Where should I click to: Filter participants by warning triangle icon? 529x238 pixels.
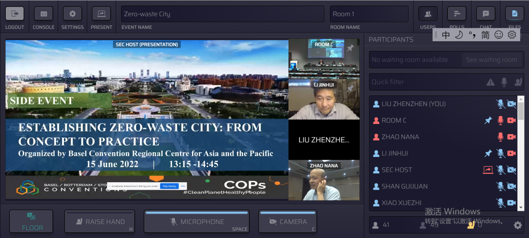click(x=490, y=82)
